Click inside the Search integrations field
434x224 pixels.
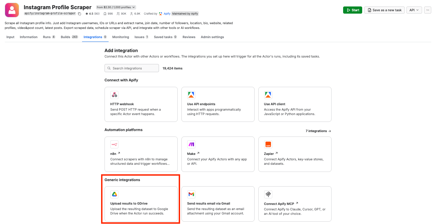[131, 68]
